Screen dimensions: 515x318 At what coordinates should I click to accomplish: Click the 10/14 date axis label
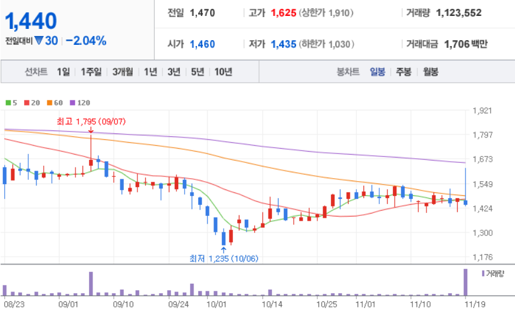pos(271,304)
